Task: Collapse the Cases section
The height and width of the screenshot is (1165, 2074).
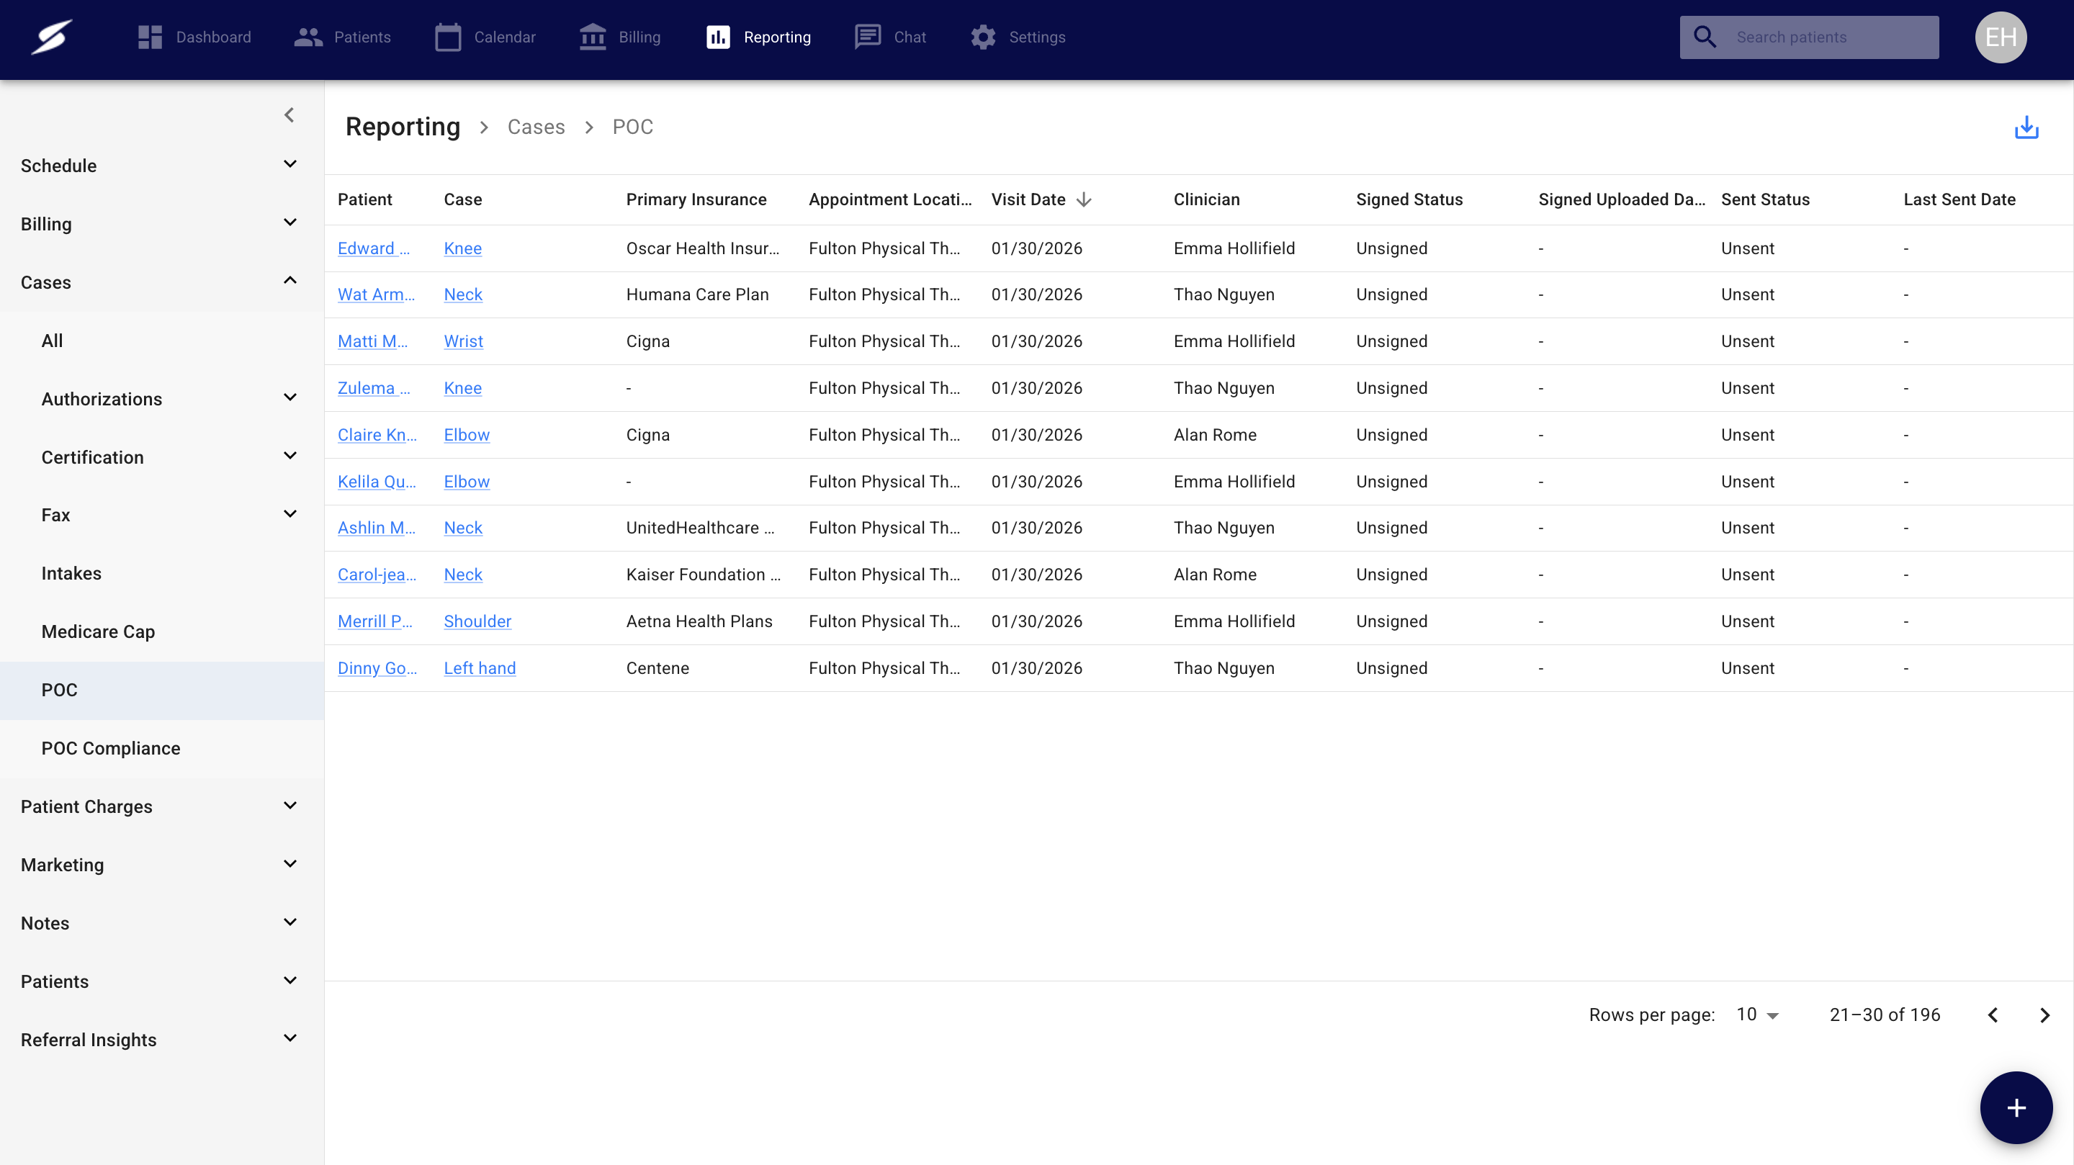Action: point(289,281)
